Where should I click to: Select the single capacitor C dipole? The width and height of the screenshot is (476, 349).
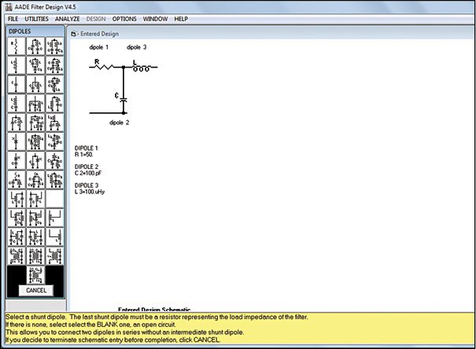point(16,84)
